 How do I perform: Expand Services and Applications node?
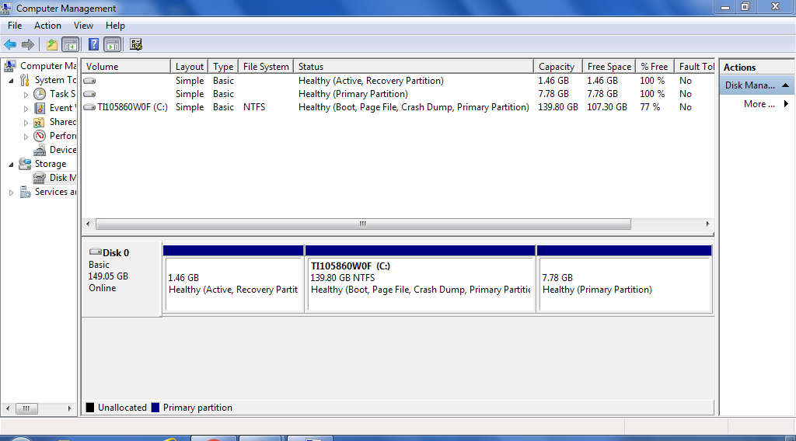point(11,193)
